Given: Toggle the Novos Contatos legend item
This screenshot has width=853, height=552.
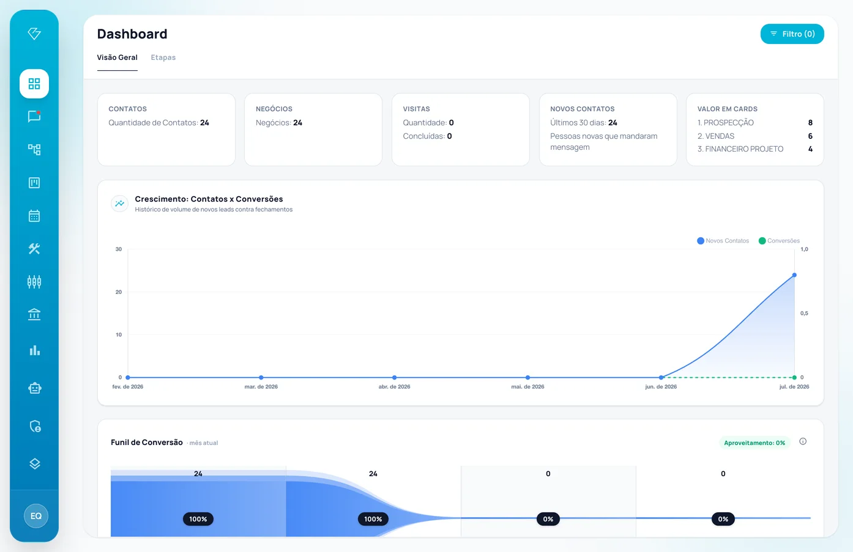Looking at the screenshot, I should coord(723,241).
